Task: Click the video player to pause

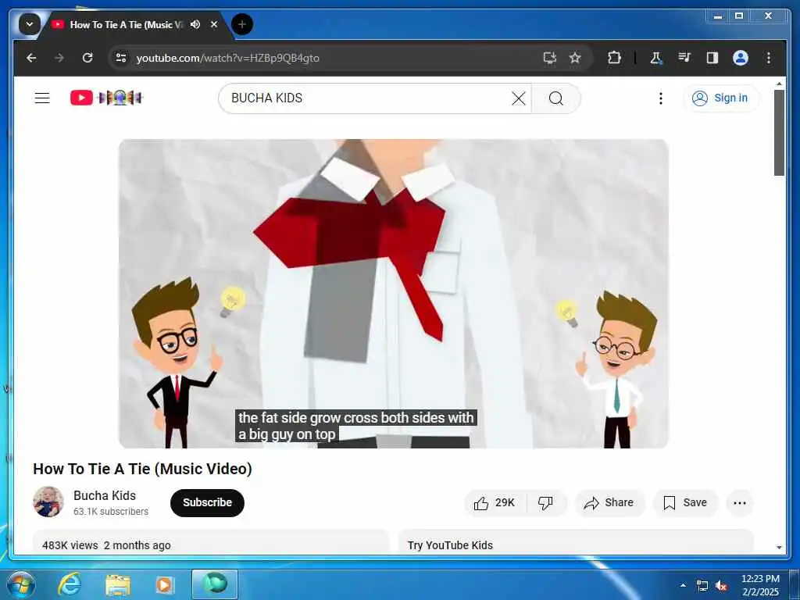Action: (x=394, y=294)
